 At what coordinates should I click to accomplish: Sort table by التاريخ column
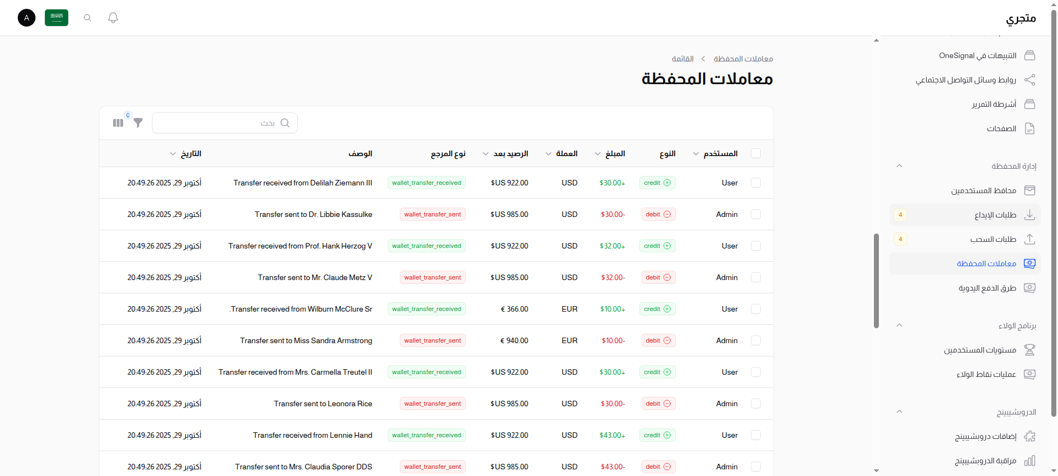[186, 153]
